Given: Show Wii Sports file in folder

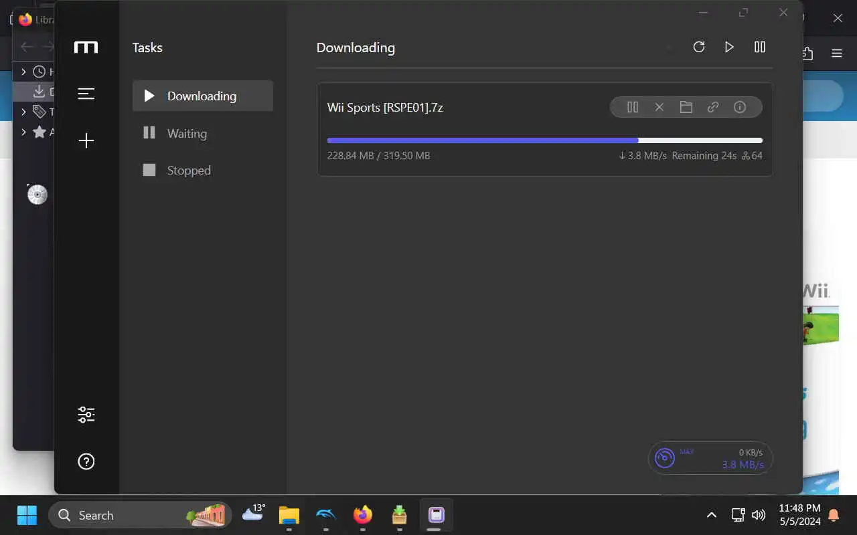Looking at the screenshot, I should pyautogui.click(x=686, y=107).
